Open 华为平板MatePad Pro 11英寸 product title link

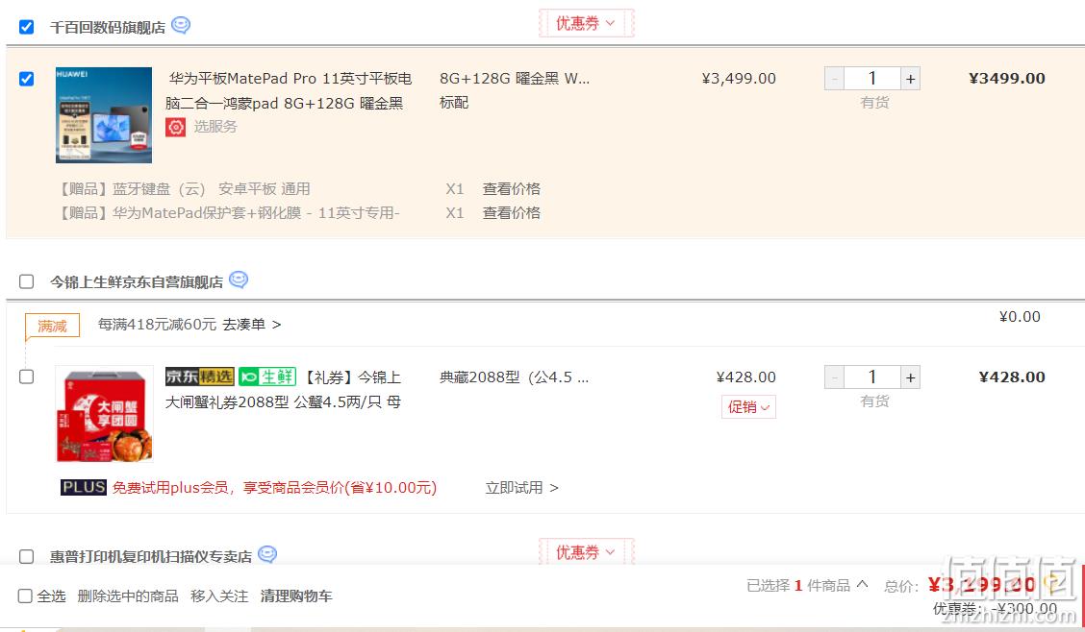[x=288, y=90]
